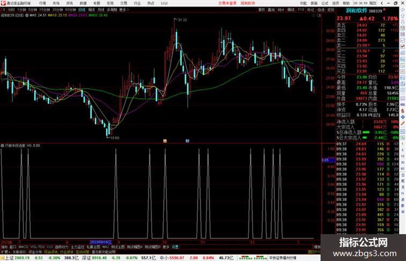
Task: Expand the 扩展 panel at bottom-left
Action: (5, 252)
